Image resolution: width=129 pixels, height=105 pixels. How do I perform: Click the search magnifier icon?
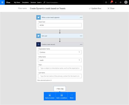click(44, 2)
